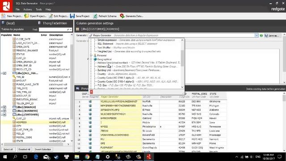The image size is (286, 161).
Task: Click the Save Project floppy icon
Action: 72,16
